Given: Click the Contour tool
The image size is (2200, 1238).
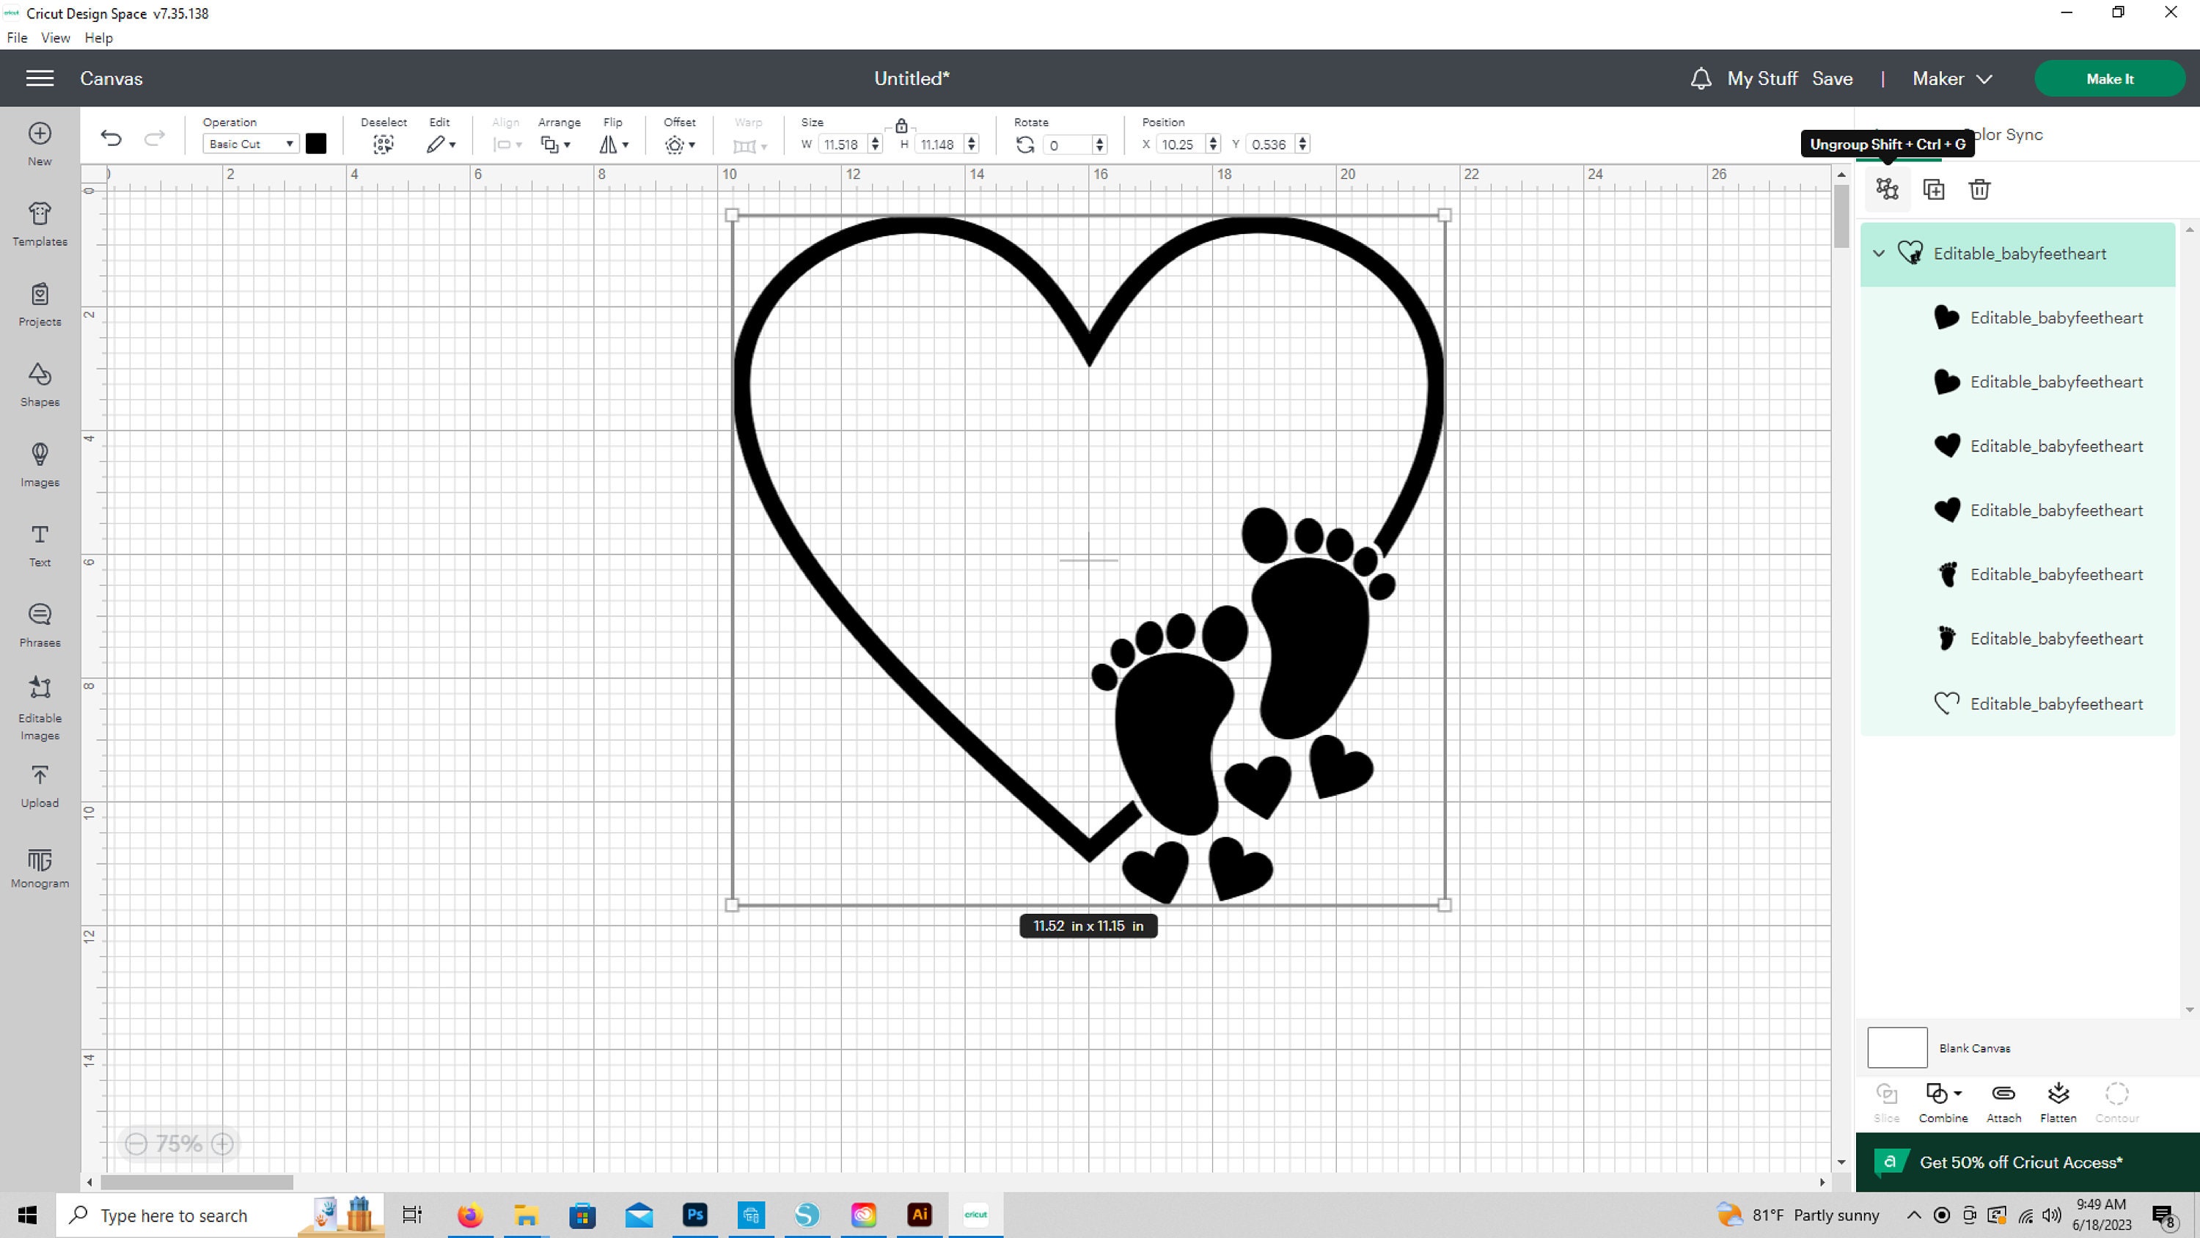Looking at the screenshot, I should point(2117,1102).
